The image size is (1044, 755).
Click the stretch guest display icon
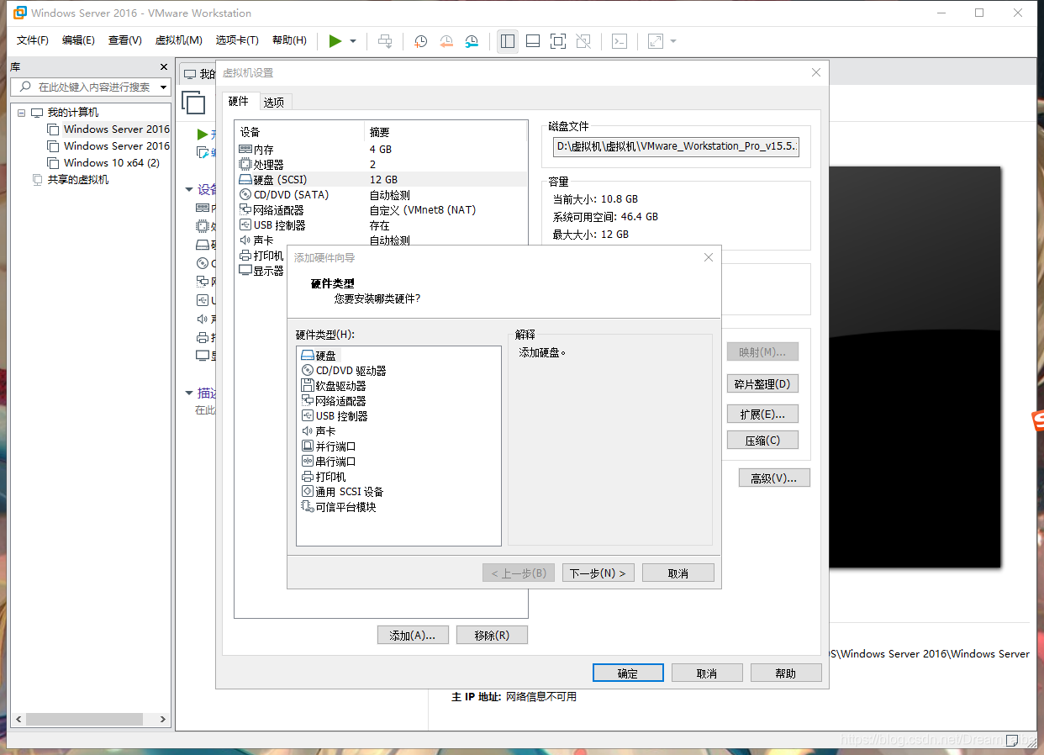tap(656, 41)
